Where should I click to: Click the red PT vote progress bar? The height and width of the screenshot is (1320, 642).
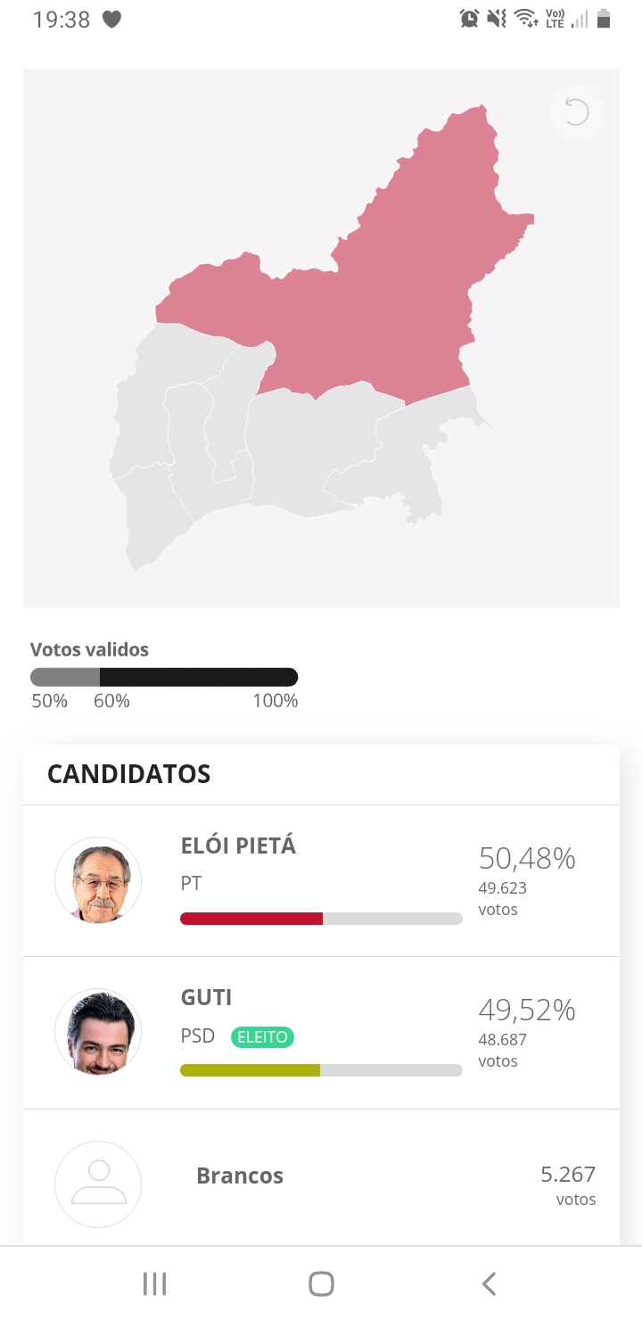[x=251, y=919]
